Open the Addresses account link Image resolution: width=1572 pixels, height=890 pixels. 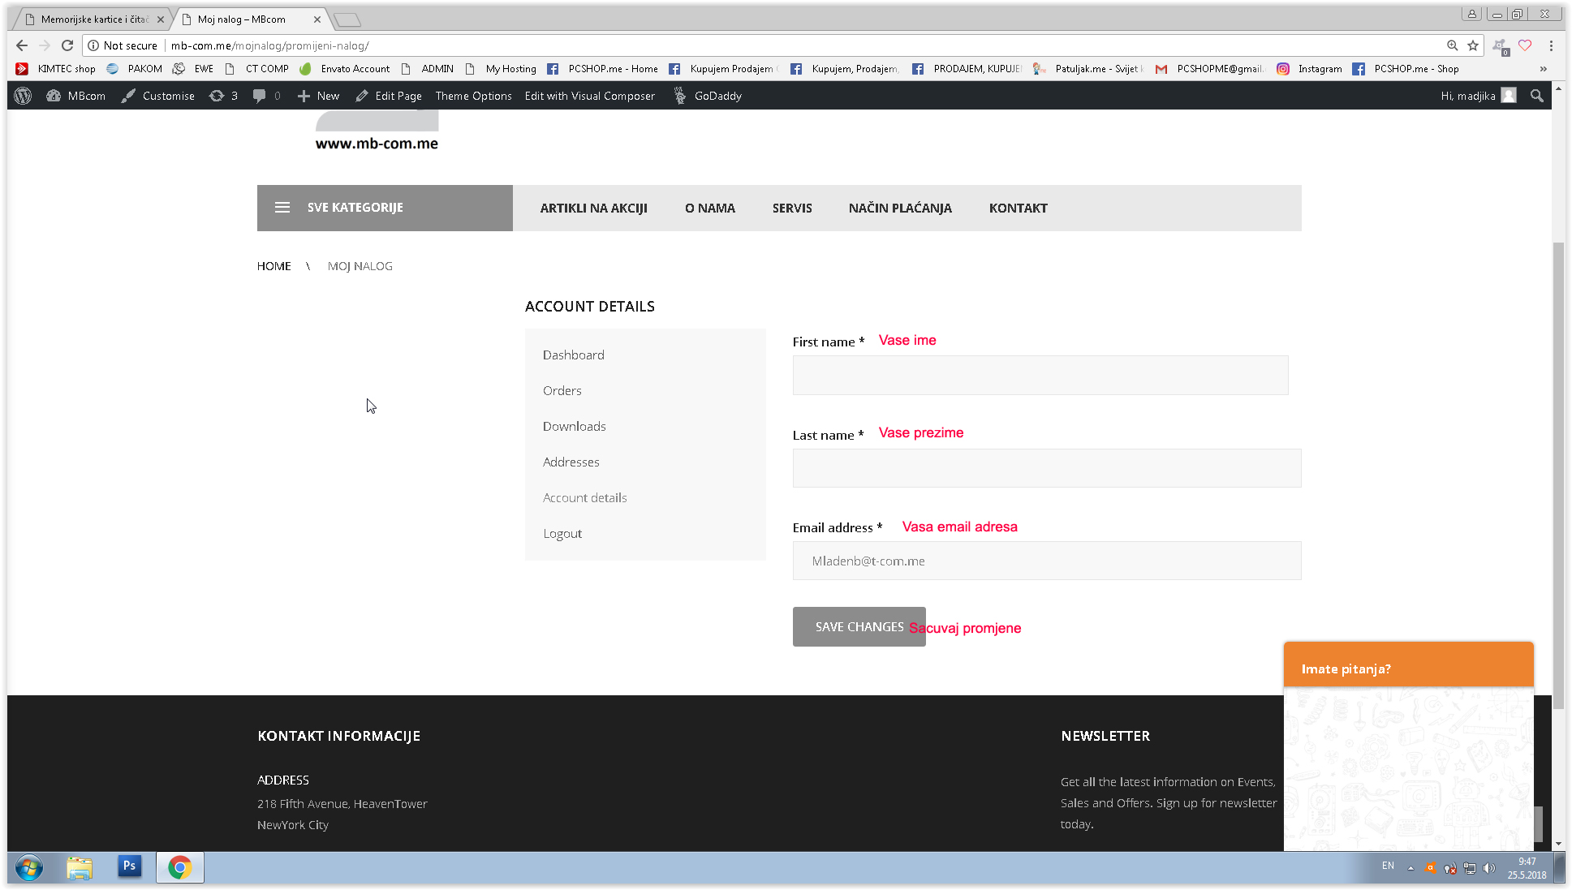tap(571, 462)
